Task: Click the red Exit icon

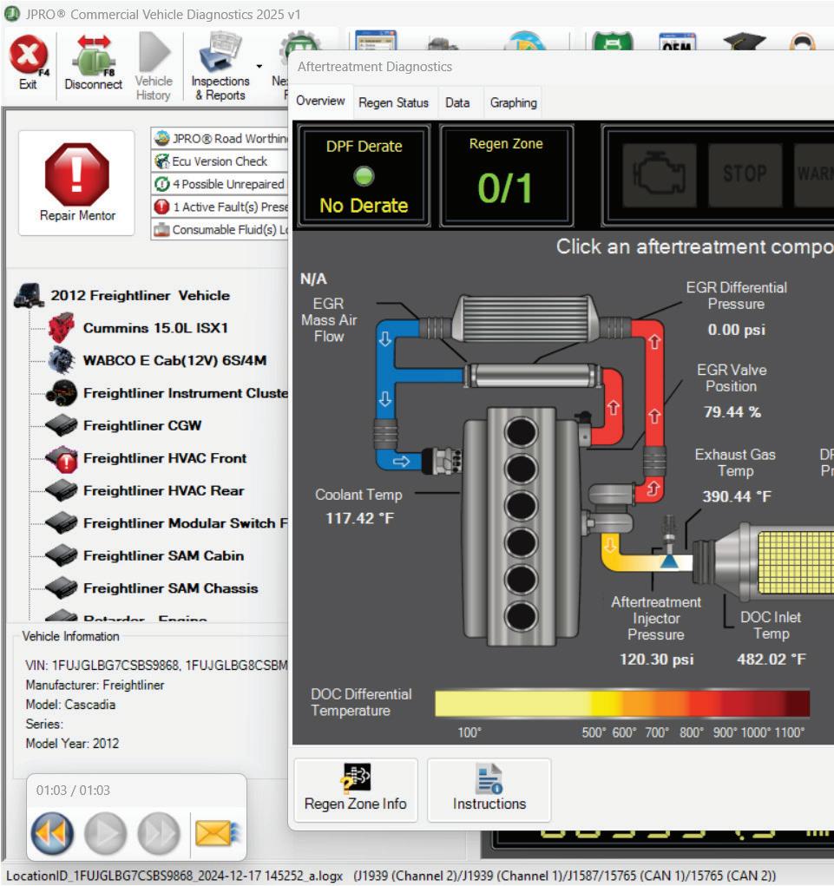Action: pos(28,56)
